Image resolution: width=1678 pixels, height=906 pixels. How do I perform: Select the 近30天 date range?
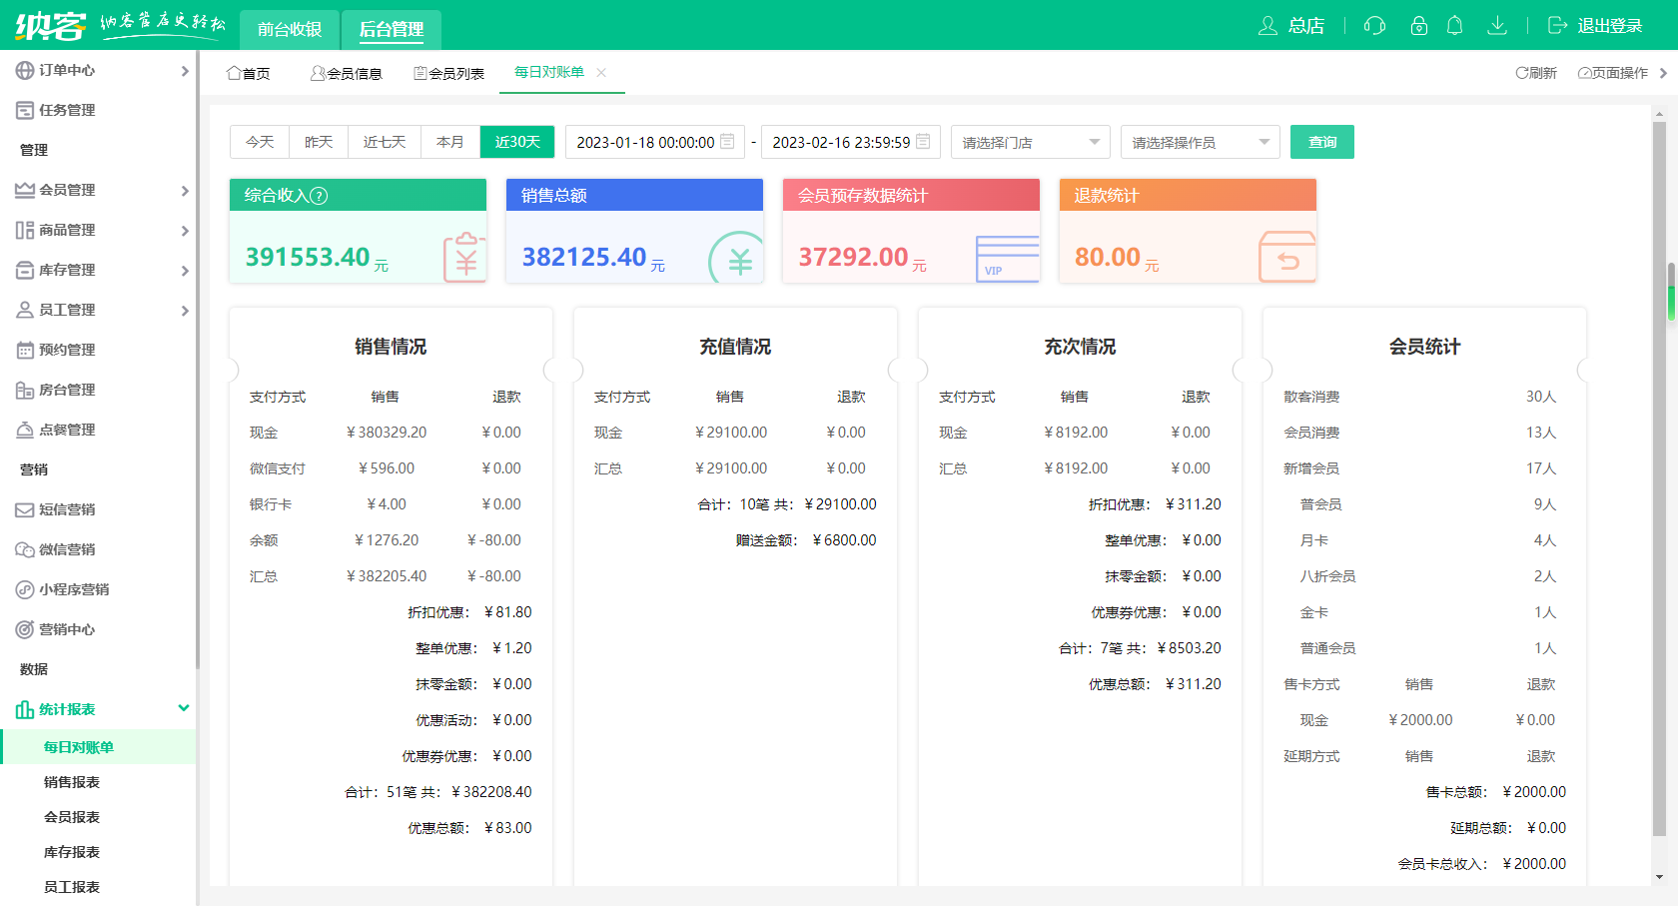(517, 142)
